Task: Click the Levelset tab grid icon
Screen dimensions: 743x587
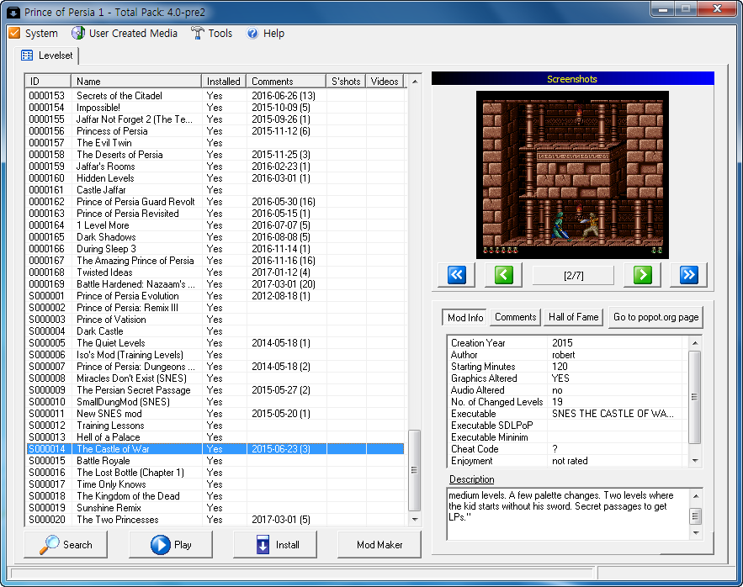Action: tap(27, 56)
